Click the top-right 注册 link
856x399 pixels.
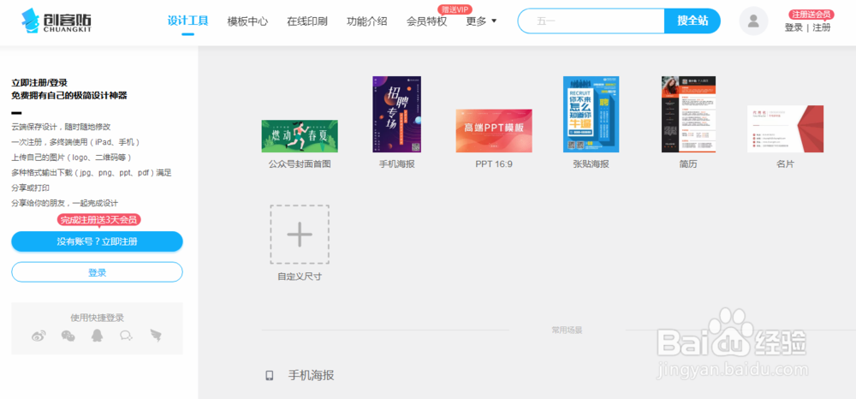[822, 28]
